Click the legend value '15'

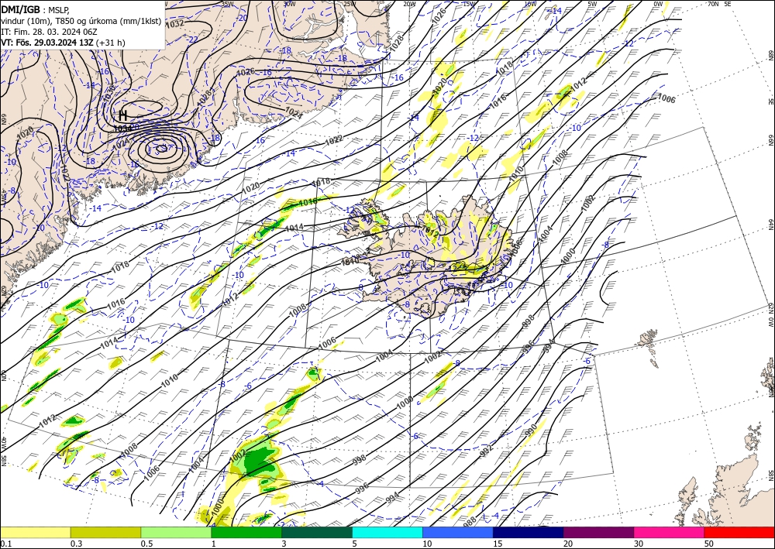coord(498,544)
